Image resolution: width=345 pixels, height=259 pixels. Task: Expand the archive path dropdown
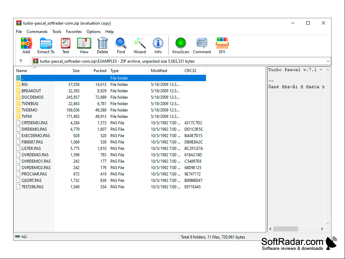point(328,61)
